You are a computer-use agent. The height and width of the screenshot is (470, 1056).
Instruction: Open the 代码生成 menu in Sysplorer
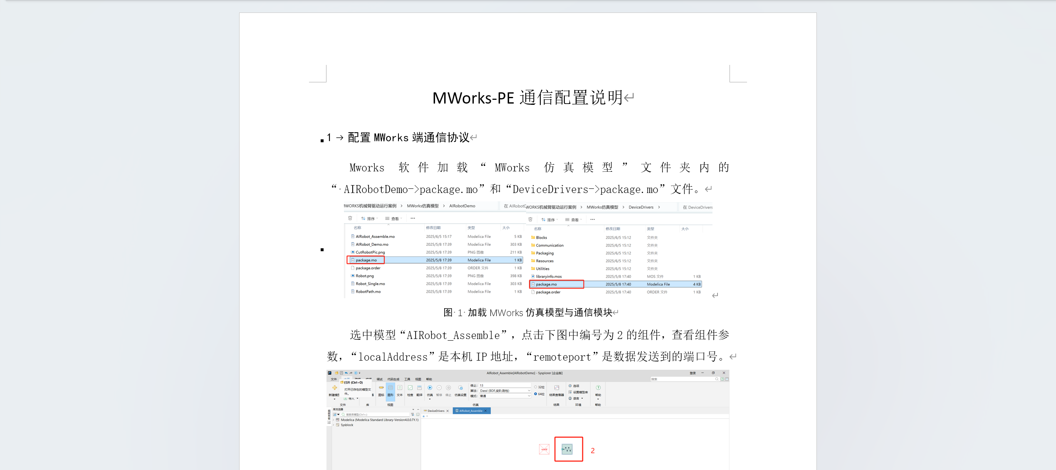(x=393, y=379)
